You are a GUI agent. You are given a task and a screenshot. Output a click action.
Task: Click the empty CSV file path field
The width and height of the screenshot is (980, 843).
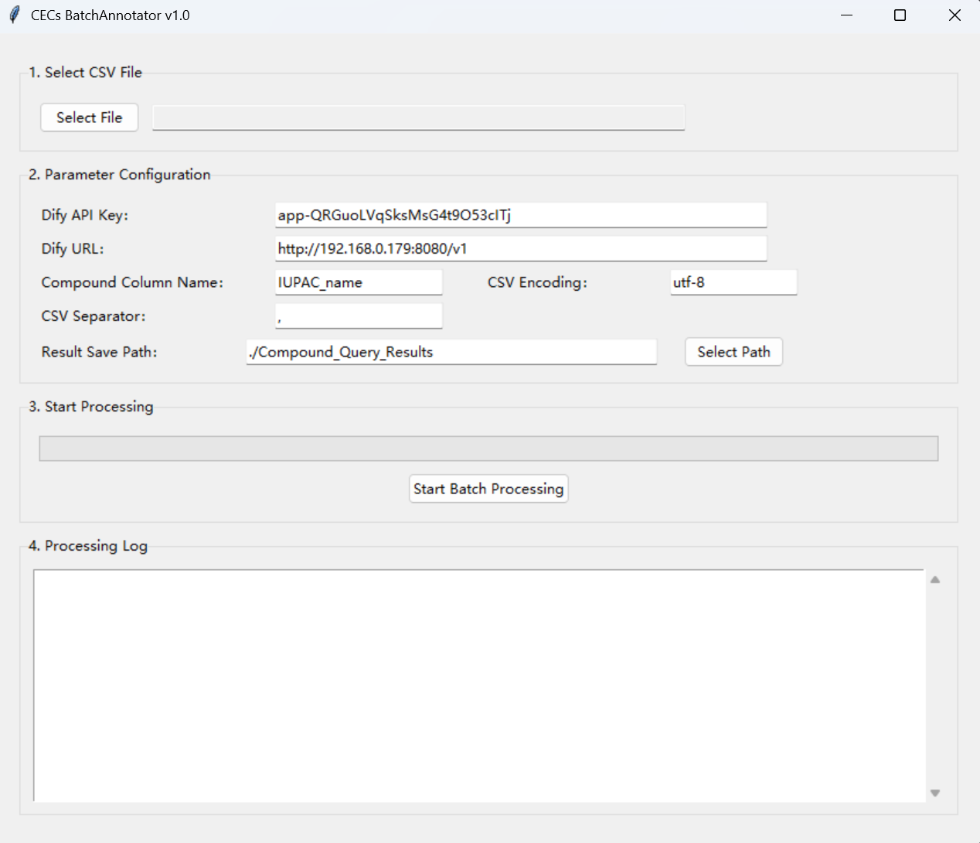pyautogui.click(x=418, y=118)
